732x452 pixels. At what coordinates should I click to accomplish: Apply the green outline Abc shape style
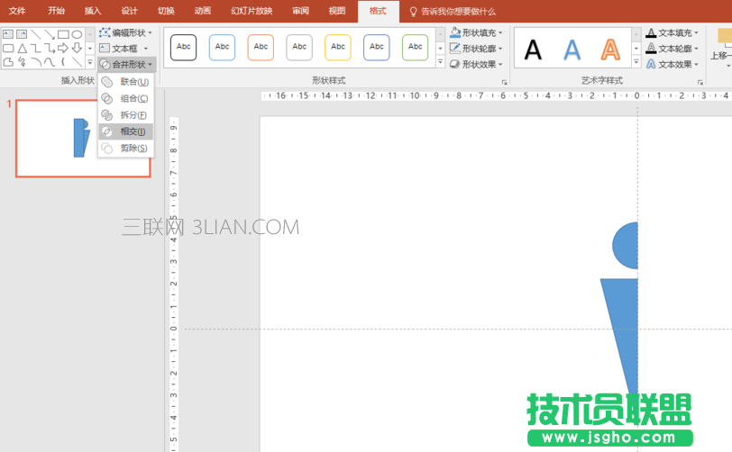[415, 47]
